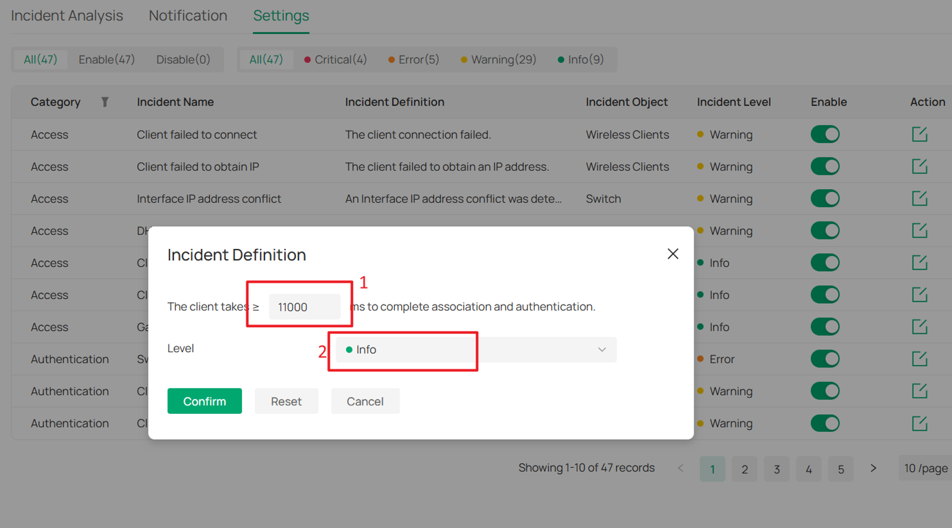This screenshot has width=952, height=528.
Task: Cancel the Incident Definition dialog
Action: coord(365,401)
